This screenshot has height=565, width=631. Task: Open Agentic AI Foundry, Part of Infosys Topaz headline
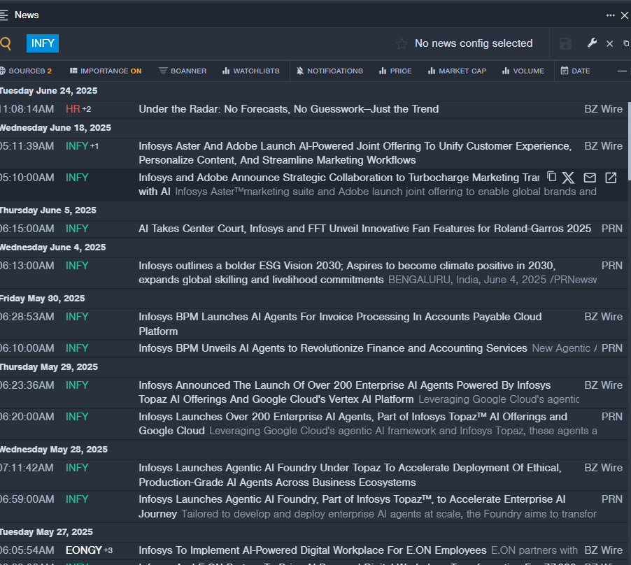pyautogui.click(x=352, y=506)
